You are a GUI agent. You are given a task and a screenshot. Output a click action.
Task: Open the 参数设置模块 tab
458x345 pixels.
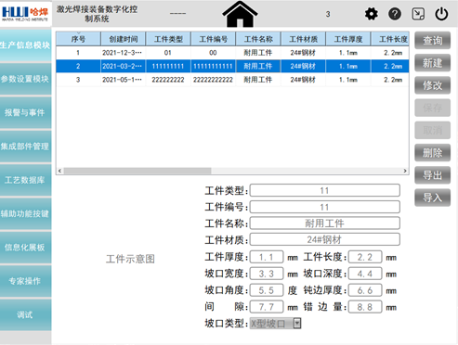25,79
